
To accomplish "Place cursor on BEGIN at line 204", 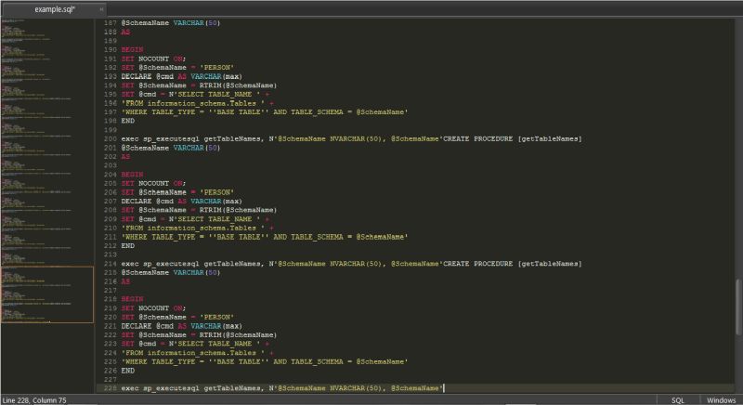I will click(132, 175).
